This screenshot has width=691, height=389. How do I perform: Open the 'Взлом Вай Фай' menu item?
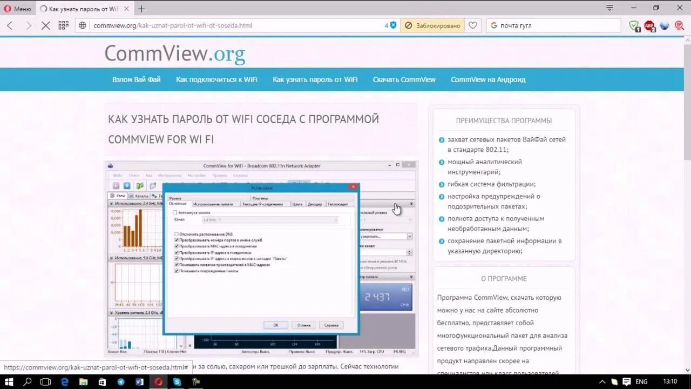(x=137, y=79)
